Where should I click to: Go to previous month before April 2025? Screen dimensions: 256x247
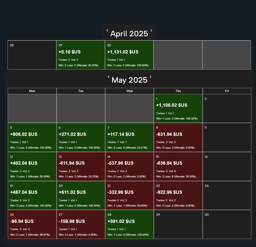pos(107,31)
